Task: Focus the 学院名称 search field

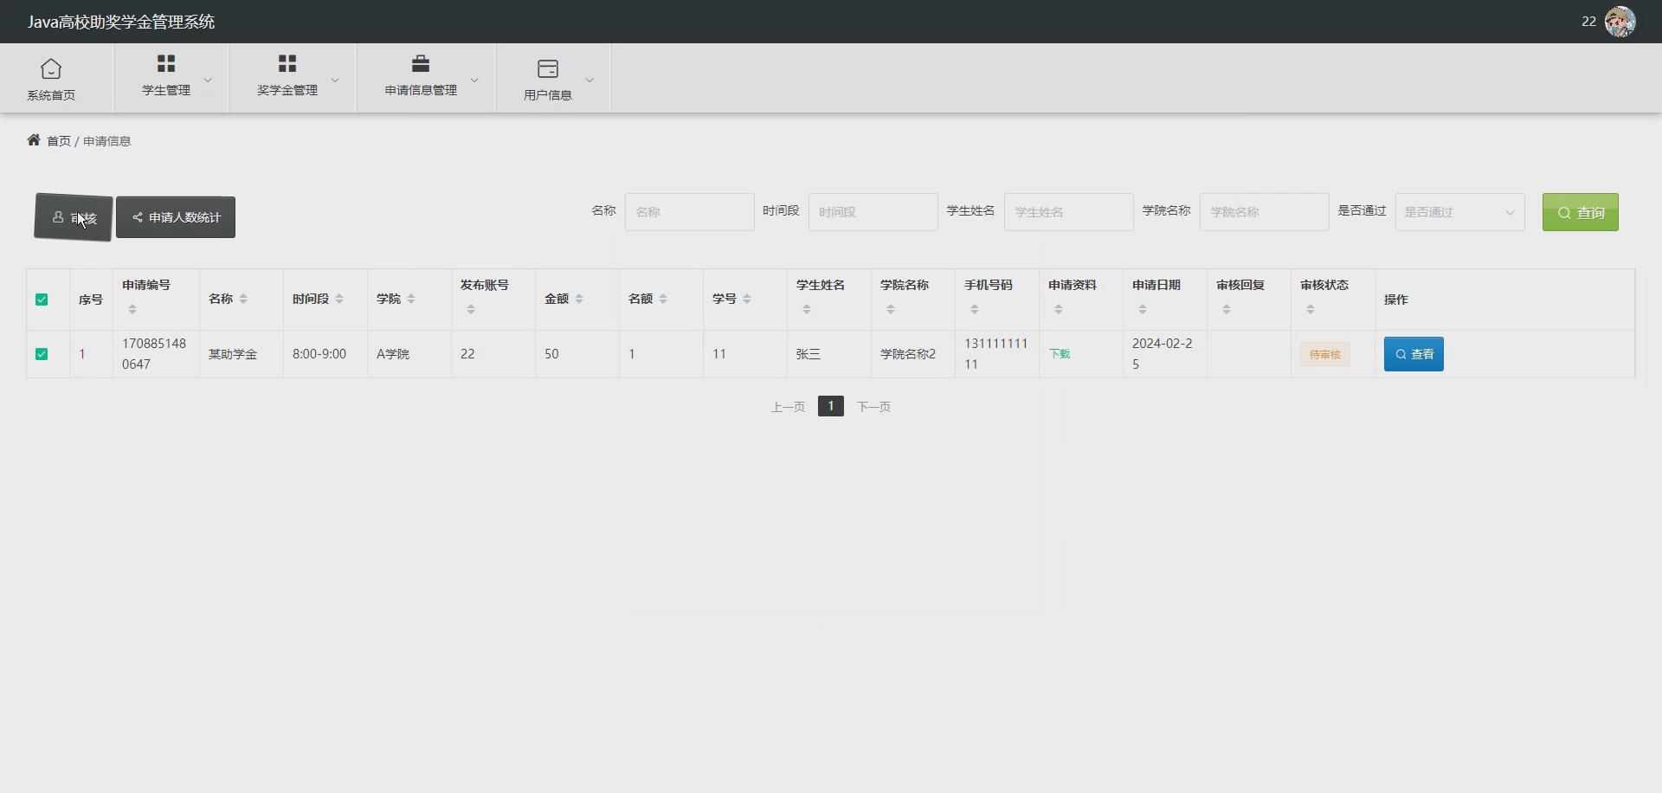Action: [x=1265, y=212]
